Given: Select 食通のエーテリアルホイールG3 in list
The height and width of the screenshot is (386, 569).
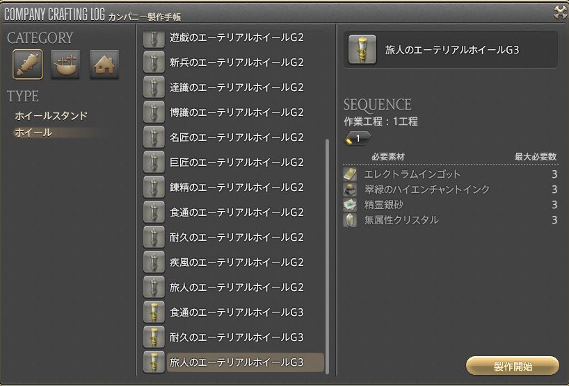Looking at the screenshot, I should 237,312.
